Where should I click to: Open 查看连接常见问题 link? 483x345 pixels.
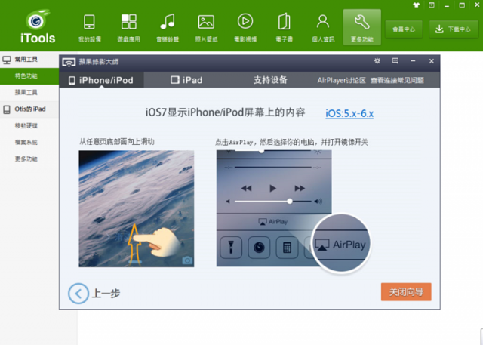[x=397, y=80]
